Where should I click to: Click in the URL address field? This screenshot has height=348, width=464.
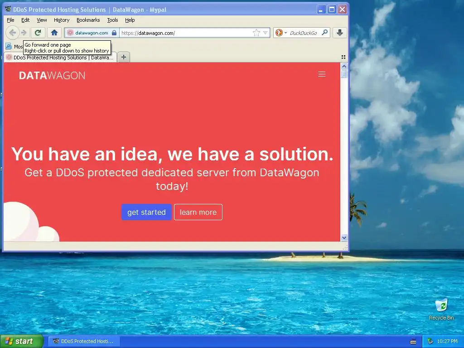[x=186, y=33]
